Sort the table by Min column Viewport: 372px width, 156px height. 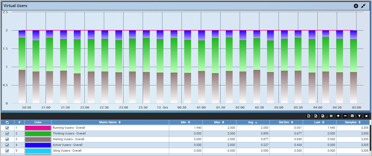coord(186,122)
